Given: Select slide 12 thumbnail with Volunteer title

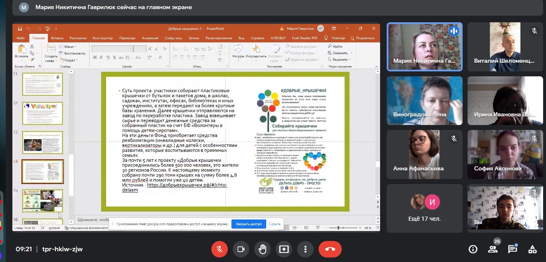Looking at the screenshot, I should click(x=43, y=113).
